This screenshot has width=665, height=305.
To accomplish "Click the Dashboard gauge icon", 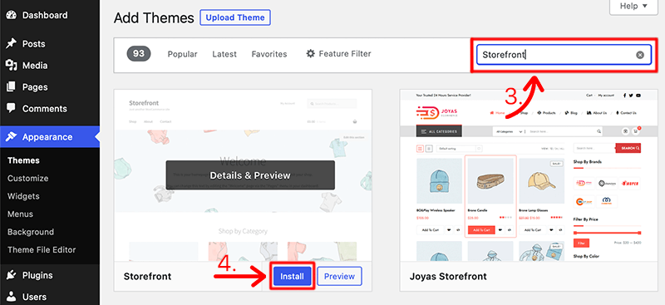I will coord(12,15).
